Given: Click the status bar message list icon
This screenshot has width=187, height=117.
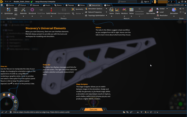Looking at the screenshot, I should [x=11, y=112].
